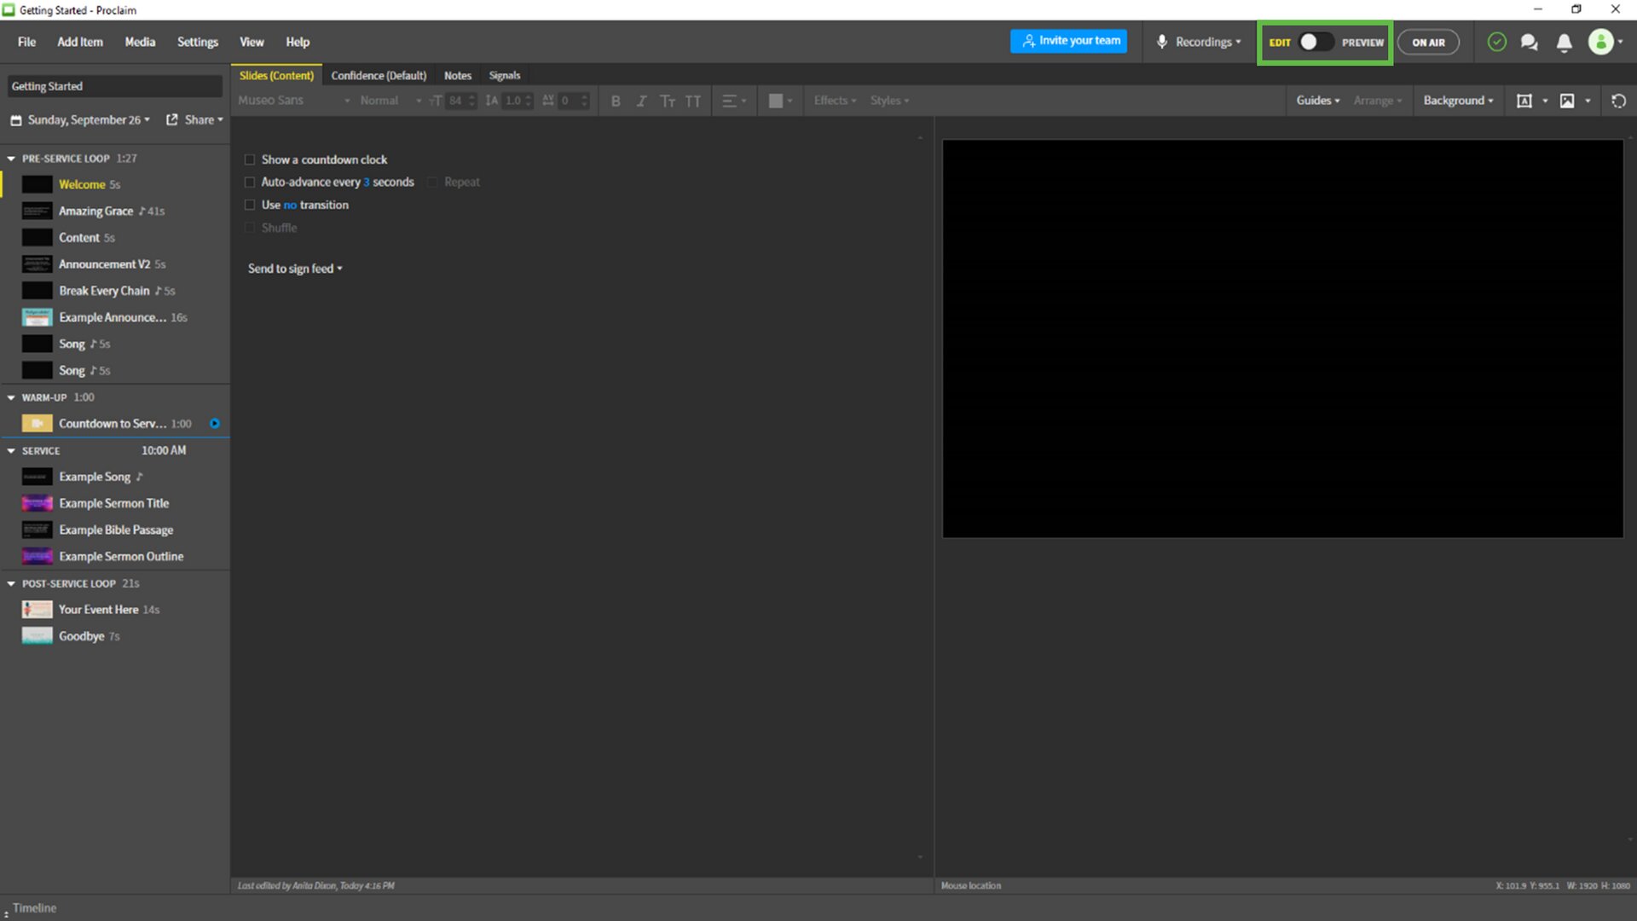Click the On Air button
1637x921 pixels.
click(x=1428, y=42)
